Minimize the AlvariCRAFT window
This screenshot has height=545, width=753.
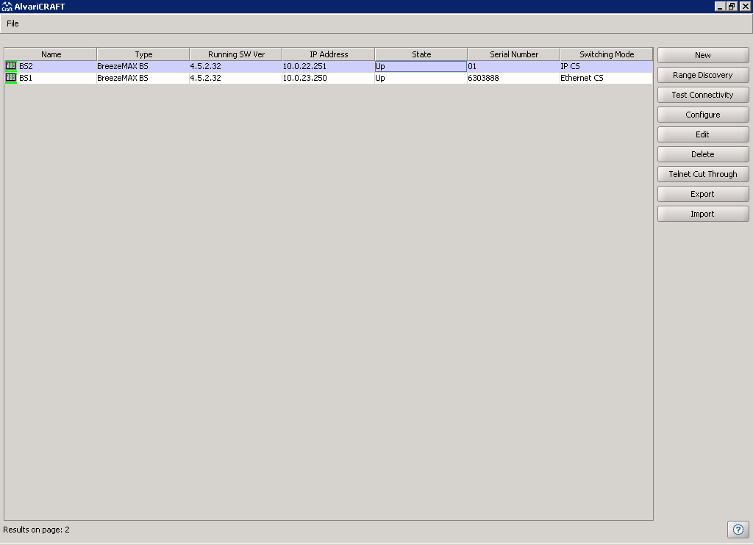click(x=720, y=6)
